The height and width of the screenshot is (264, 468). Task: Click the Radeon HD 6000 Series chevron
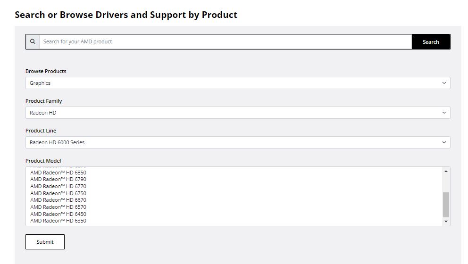coord(444,142)
